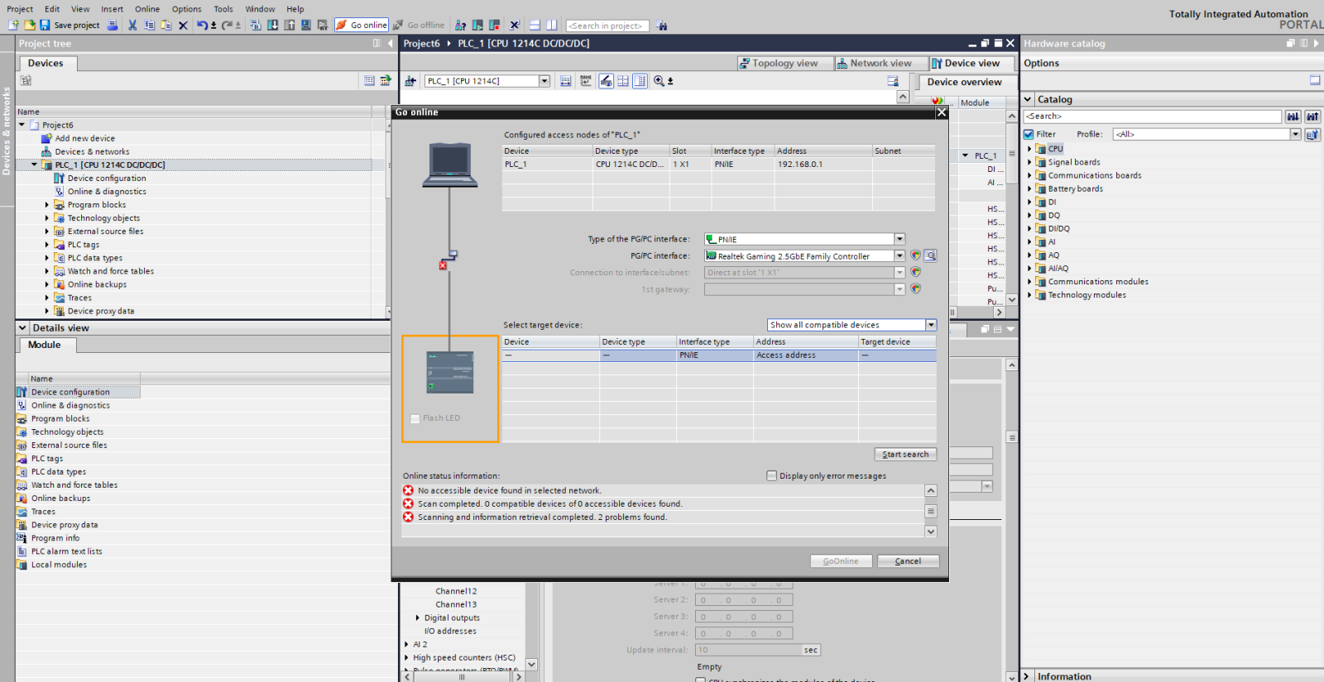Click the Undo arrow icon

[x=202, y=25]
